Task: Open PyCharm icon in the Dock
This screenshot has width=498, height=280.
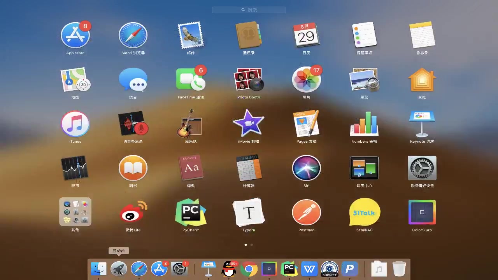Action: pyautogui.click(x=289, y=269)
